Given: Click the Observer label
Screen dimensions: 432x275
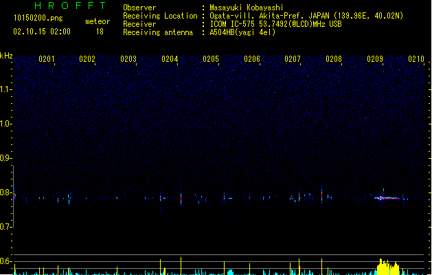Looking at the screenshot, I should click(139, 8).
